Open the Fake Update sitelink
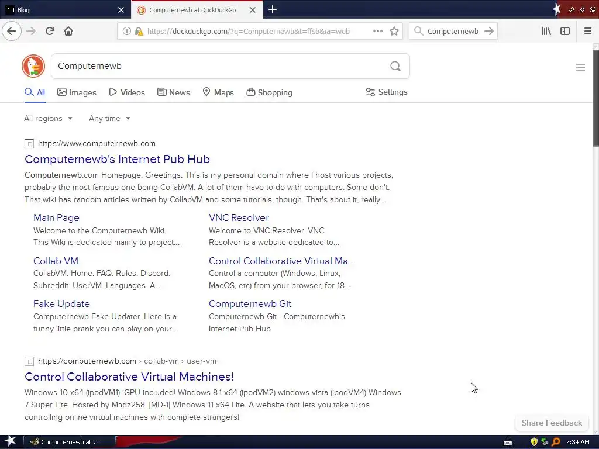599x449 pixels. [61, 303]
